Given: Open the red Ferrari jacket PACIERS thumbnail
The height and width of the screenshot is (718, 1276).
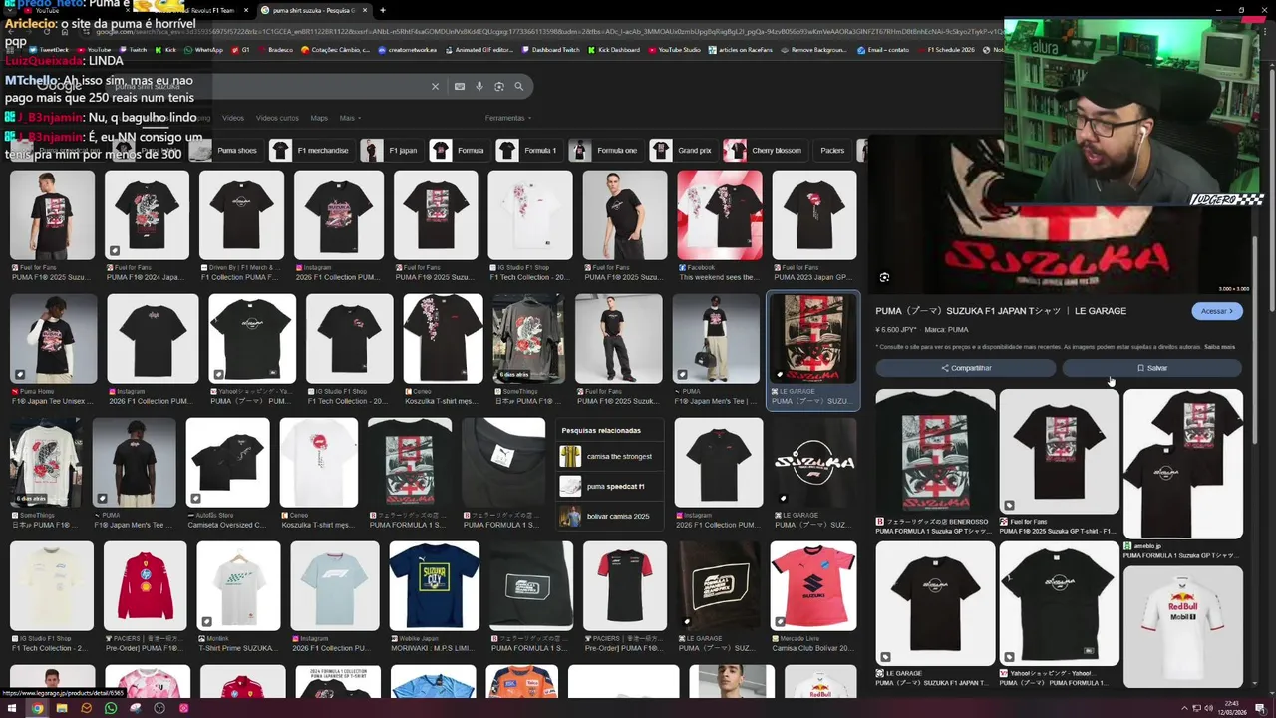Looking at the screenshot, I should 146,586.
